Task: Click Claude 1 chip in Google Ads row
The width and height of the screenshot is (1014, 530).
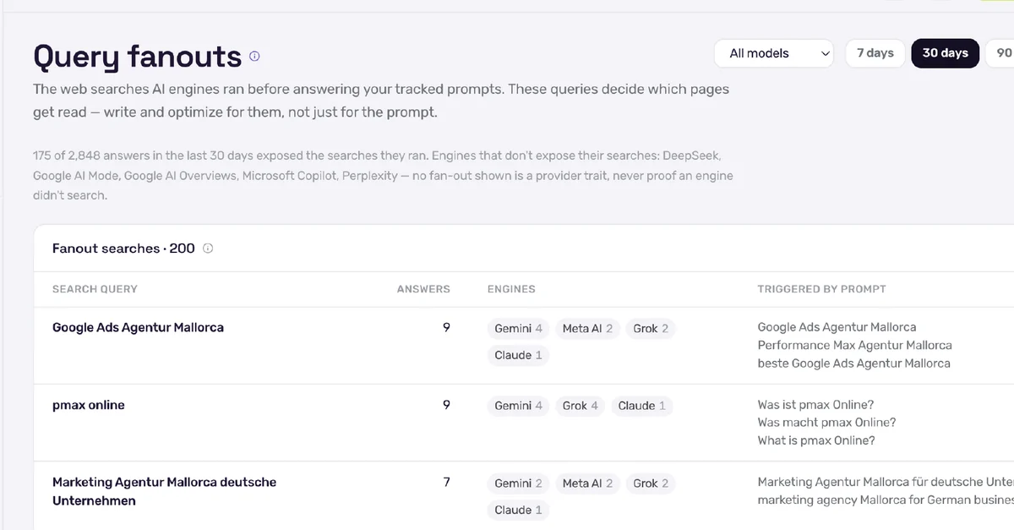Action: coord(518,355)
